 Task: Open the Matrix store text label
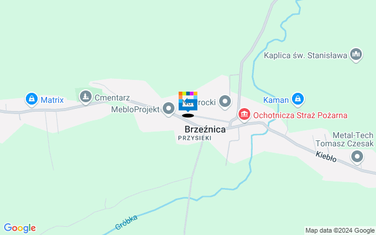click(52, 100)
